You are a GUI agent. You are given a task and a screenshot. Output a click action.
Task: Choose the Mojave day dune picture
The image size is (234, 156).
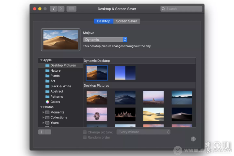point(97,98)
